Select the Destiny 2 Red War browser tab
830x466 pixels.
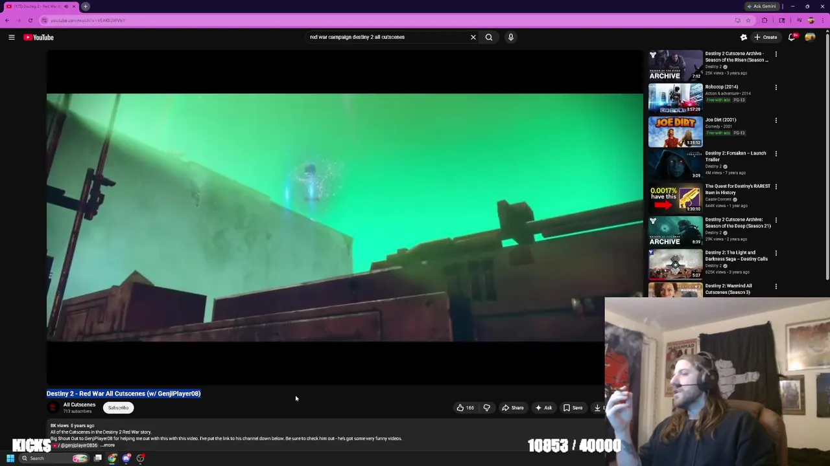point(40,6)
